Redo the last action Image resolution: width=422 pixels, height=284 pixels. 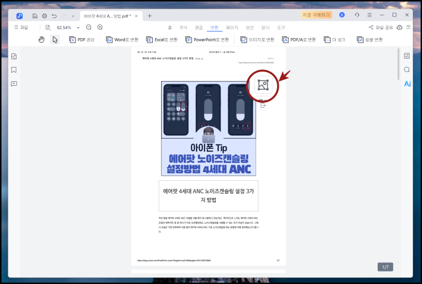tap(64, 16)
